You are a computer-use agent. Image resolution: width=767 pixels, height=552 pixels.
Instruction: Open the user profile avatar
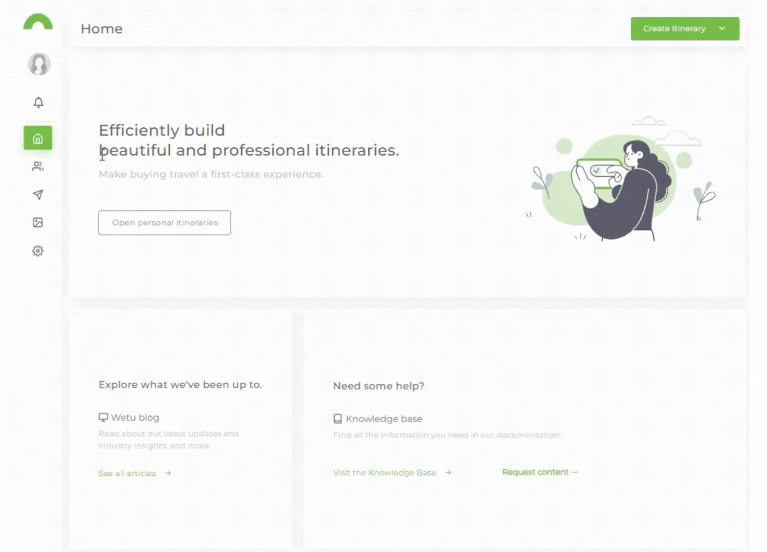39,64
